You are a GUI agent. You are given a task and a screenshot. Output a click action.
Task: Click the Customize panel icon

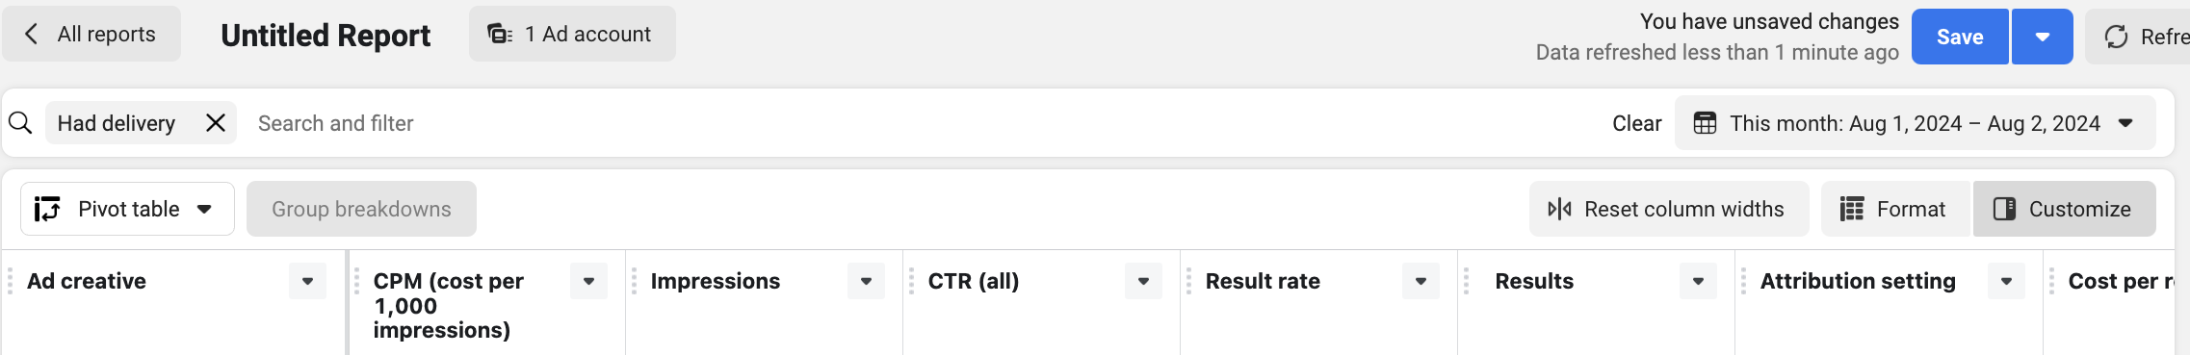click(x=2004, y=209)
